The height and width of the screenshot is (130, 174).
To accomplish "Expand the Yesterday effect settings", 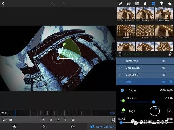I will tap(120, 61).
